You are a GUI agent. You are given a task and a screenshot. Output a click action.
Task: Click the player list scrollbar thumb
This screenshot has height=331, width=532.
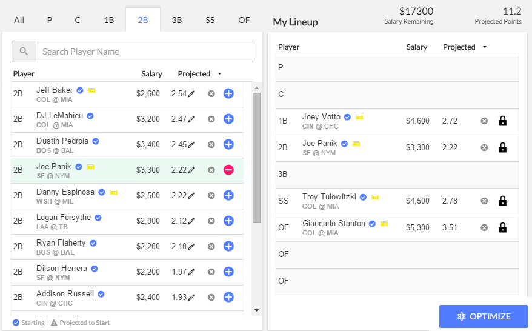click(x=256, y=158)
